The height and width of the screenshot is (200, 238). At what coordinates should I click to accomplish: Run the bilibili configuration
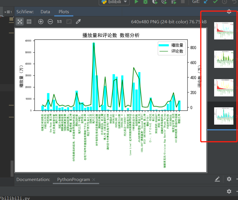pos(136,1)
